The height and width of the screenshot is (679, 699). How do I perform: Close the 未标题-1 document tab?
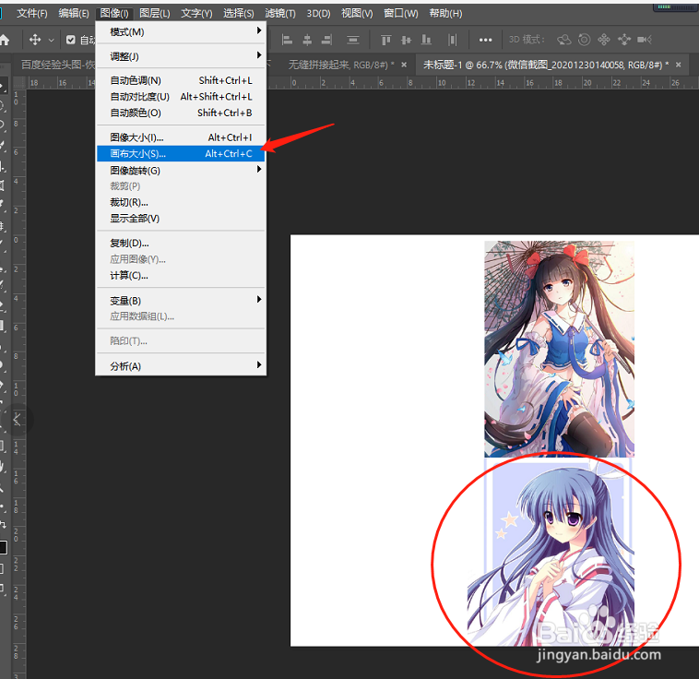[678, 66]
